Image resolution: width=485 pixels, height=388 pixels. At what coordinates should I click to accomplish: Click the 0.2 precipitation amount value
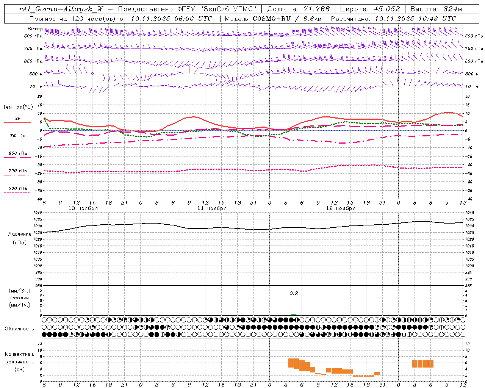pyautogui.click(x=294, y=293)
